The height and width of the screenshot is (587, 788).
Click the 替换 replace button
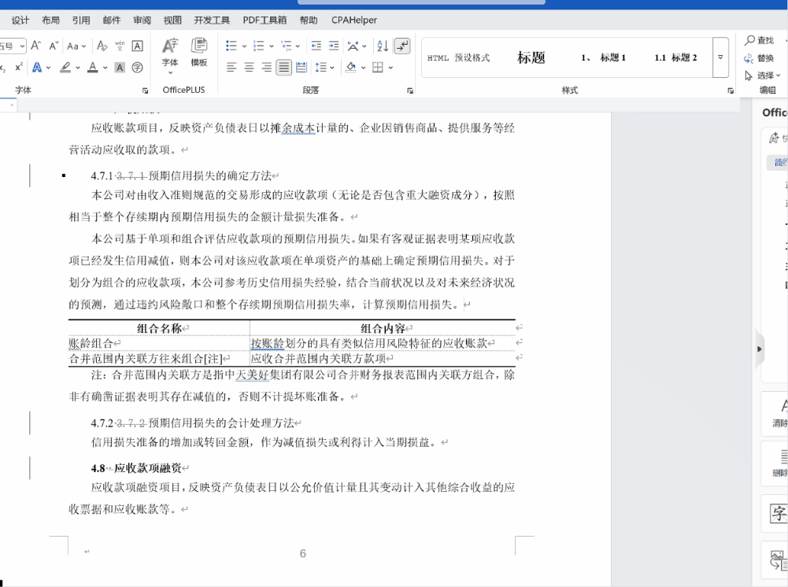pos(759,58)
